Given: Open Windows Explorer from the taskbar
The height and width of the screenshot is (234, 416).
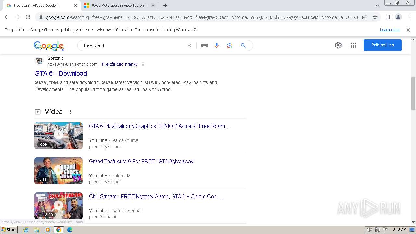Looking at the screenshot, I should pos(37,230).
